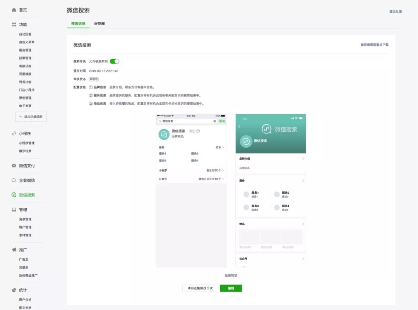Open 流量主 in sidebar
Screen dimensions: 418x310
[24, 267]
